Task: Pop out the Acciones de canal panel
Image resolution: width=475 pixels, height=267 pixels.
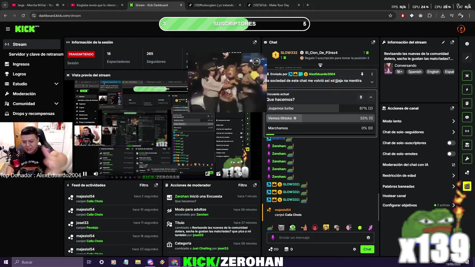Action: [452, 108]
